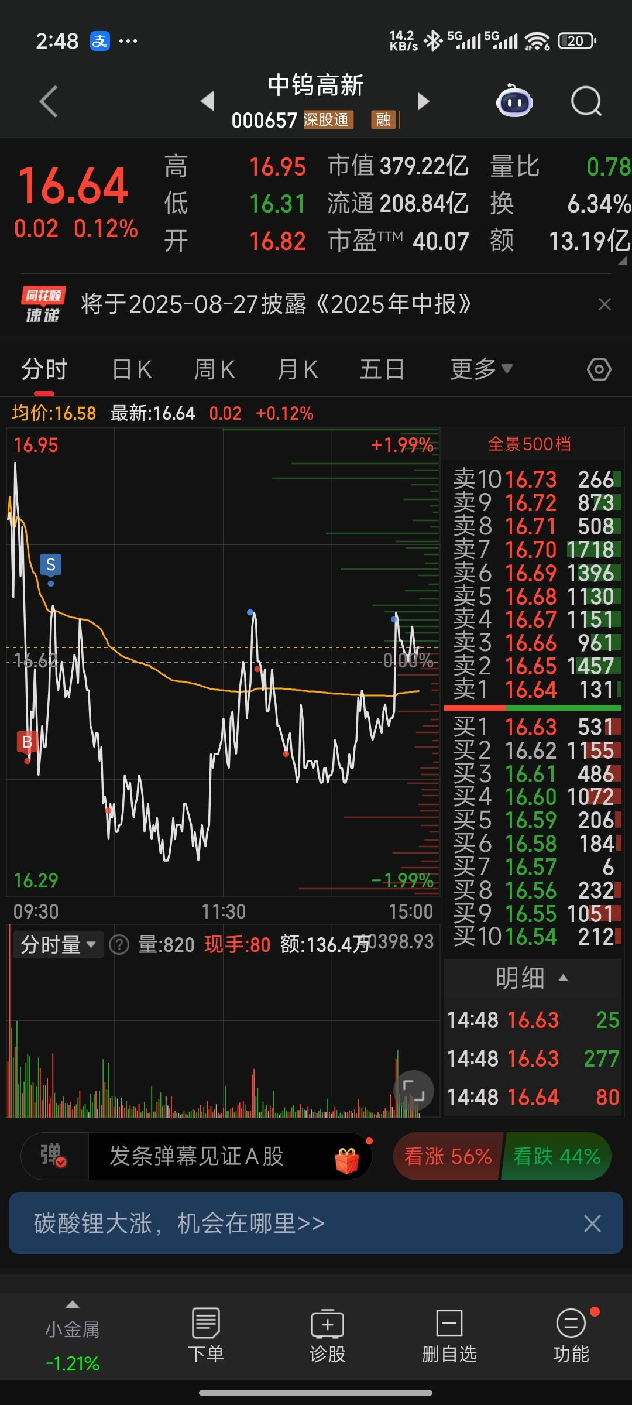Select the 分时 tab
This screenshot has height=1405, width=632.
point(44,369)
